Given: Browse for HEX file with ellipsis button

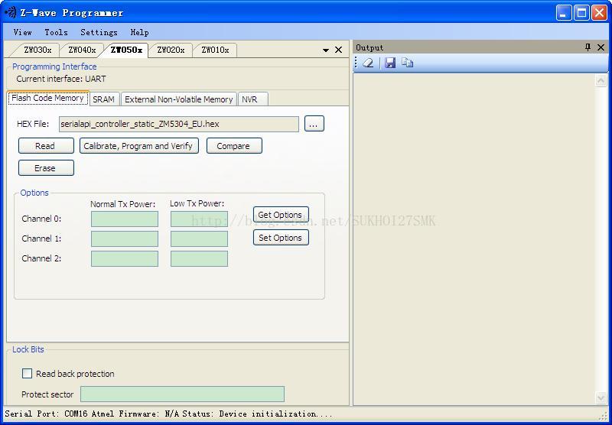Looking at the screenshot, I should (314, 124).
